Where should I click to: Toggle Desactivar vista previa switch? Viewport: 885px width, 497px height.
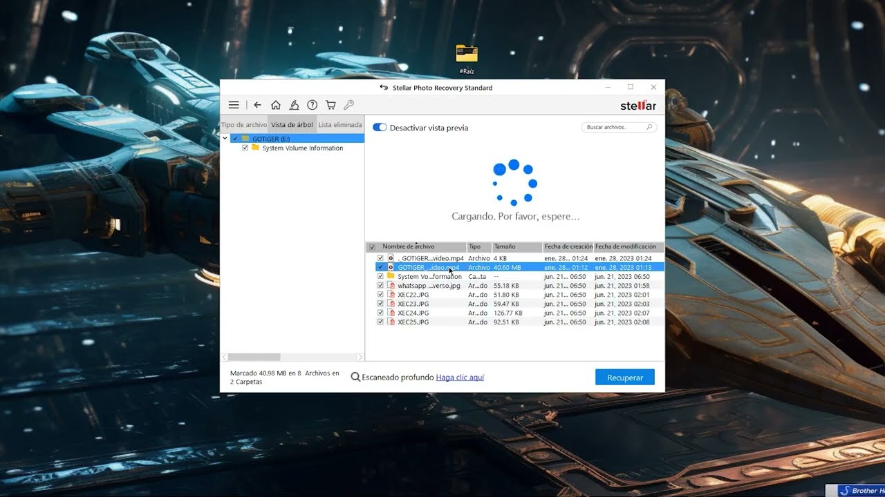click(x=380, y=128)
